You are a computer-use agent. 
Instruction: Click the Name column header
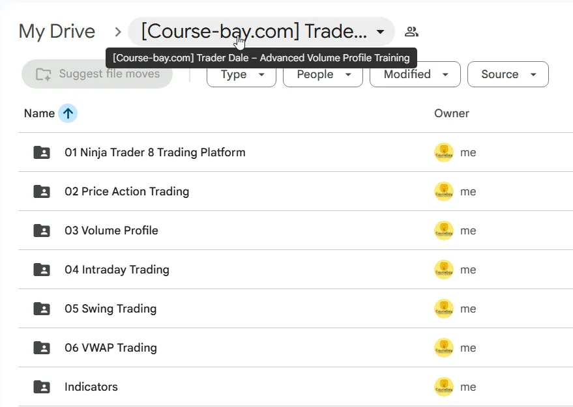pyautogui.click(x=40, y=113)
